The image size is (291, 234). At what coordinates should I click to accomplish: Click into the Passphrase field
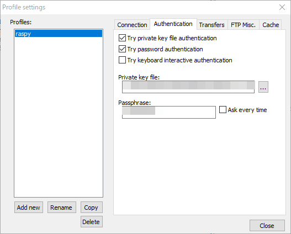click(169, 112)
